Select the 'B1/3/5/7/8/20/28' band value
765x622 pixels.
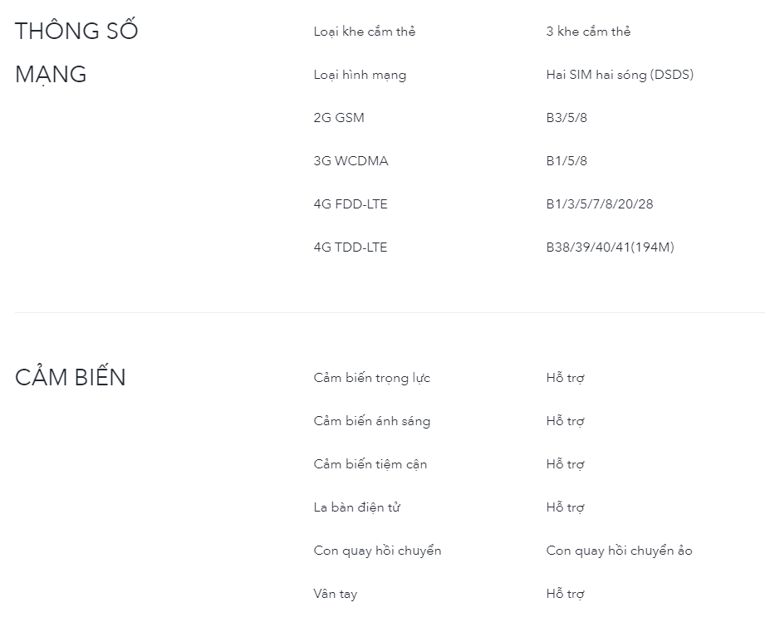[600, 204]
